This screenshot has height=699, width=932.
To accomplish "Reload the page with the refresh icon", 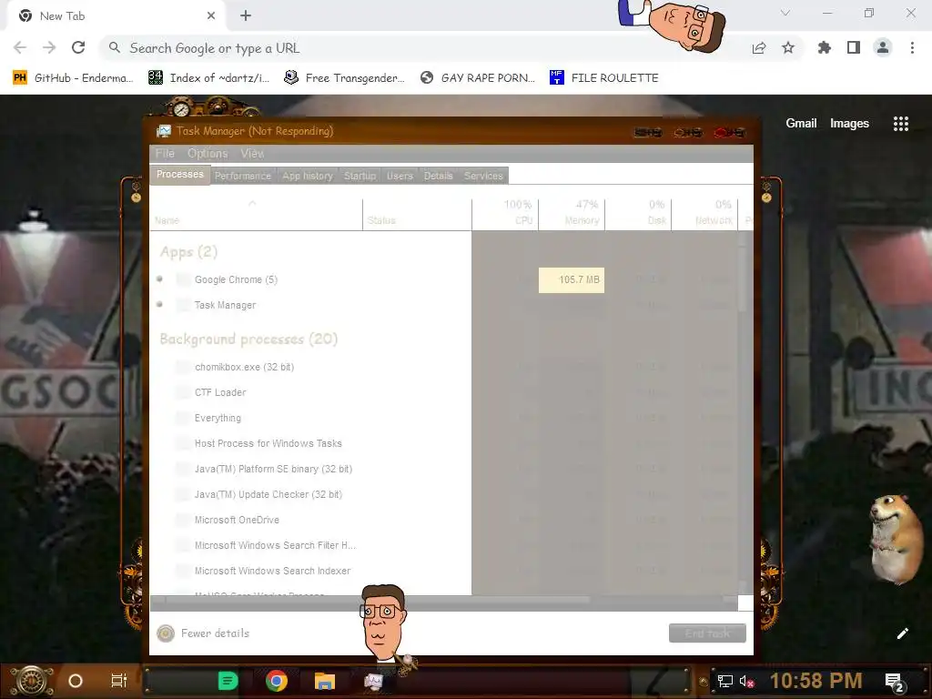I will [78, 47].
